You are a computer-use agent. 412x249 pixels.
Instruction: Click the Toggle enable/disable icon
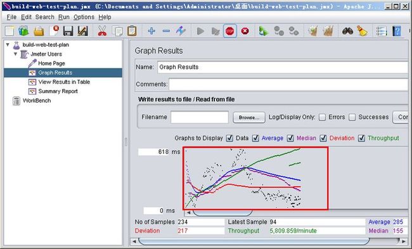pos(181,31)
